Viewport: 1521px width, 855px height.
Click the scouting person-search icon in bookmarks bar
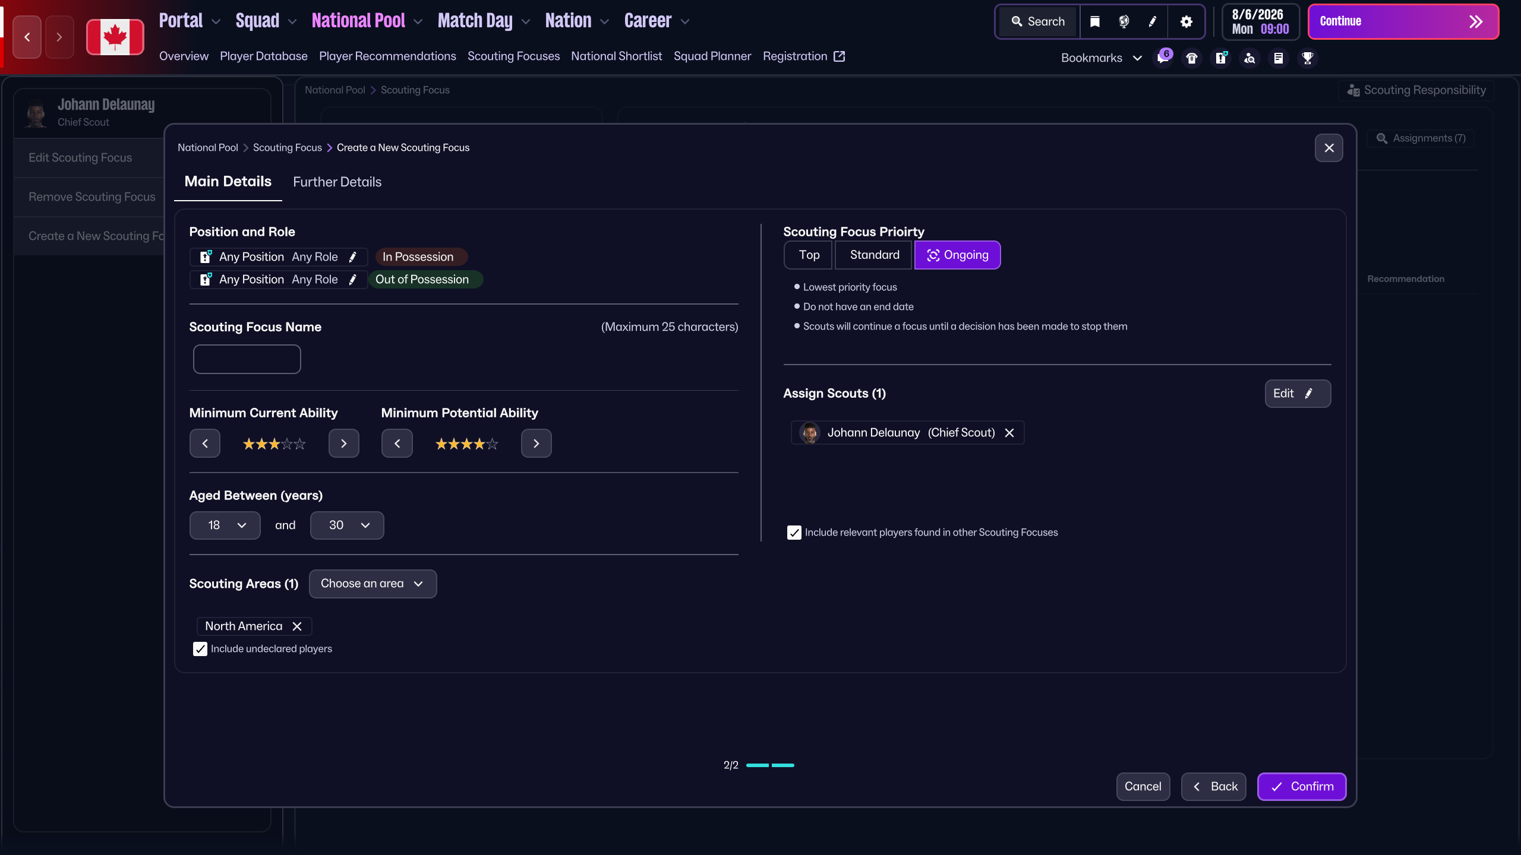(x=1249, y=58)
